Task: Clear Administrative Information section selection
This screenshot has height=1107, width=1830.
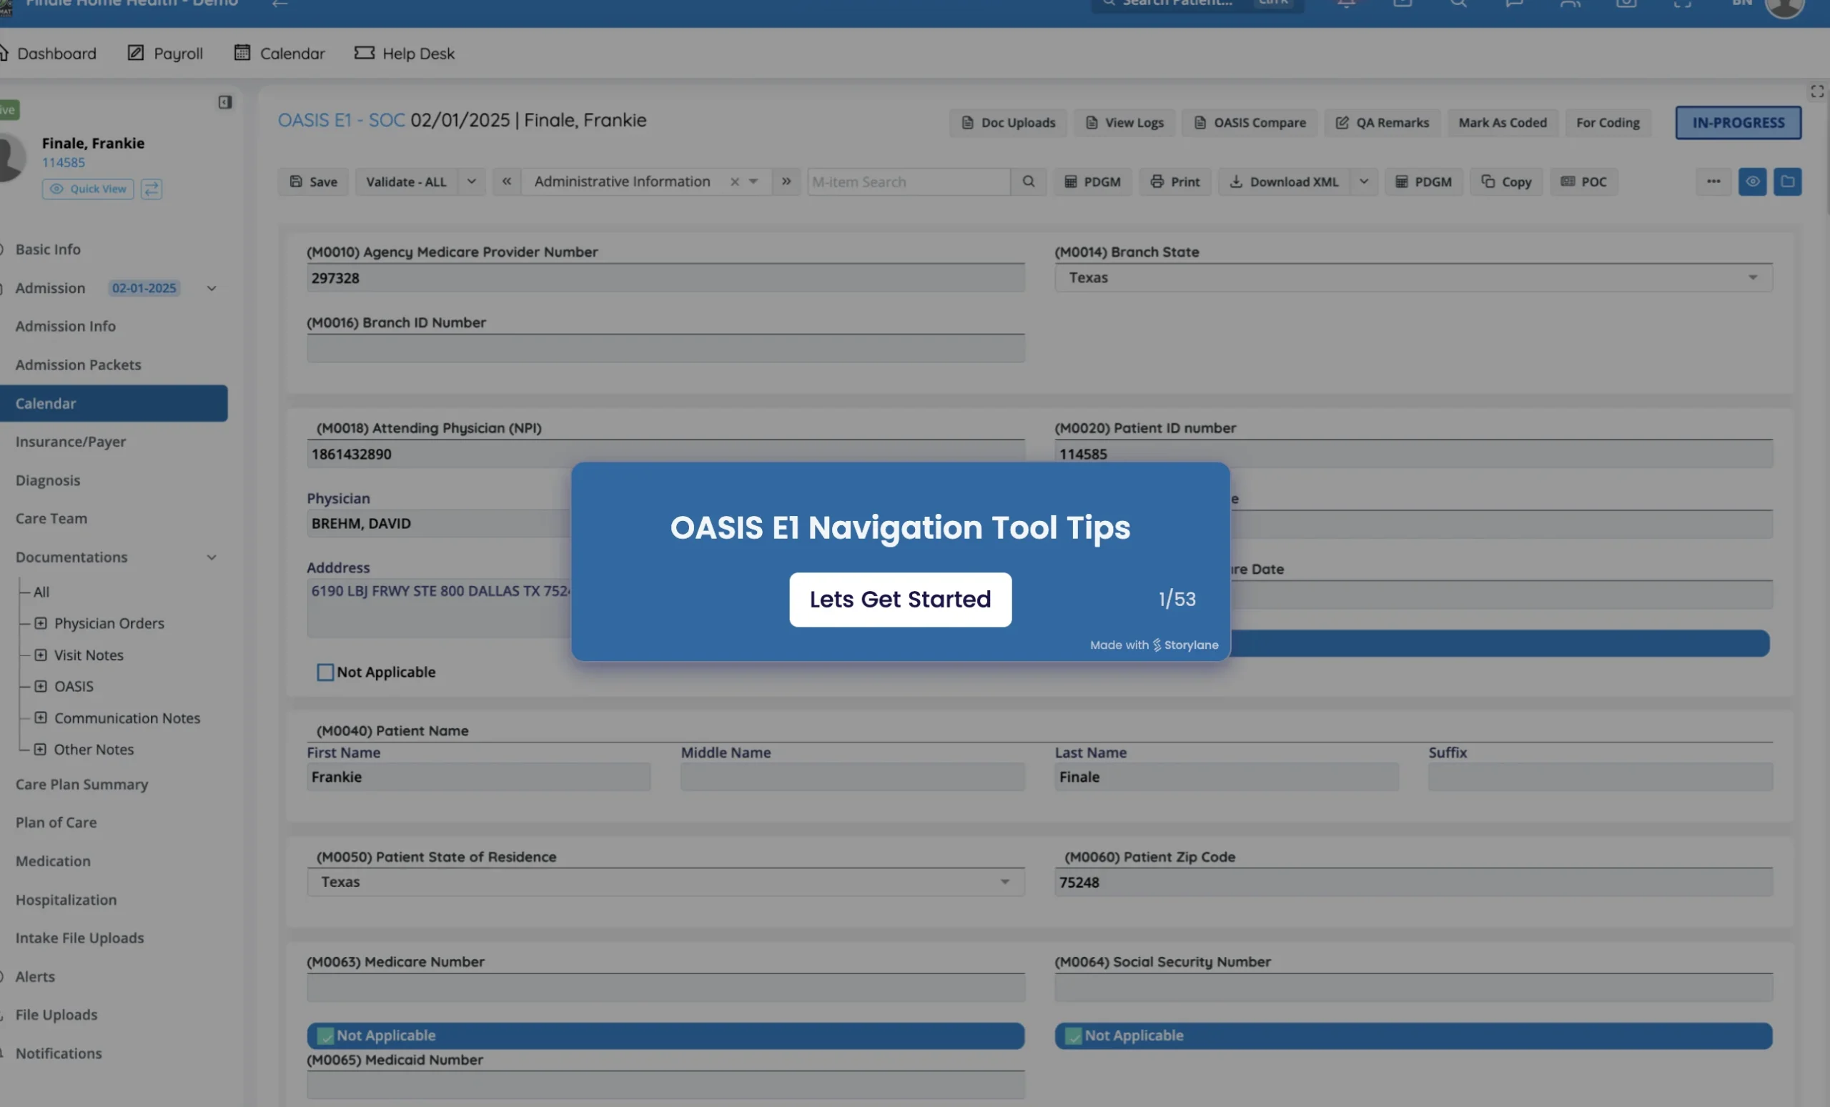Action: [x=735, y=182]
